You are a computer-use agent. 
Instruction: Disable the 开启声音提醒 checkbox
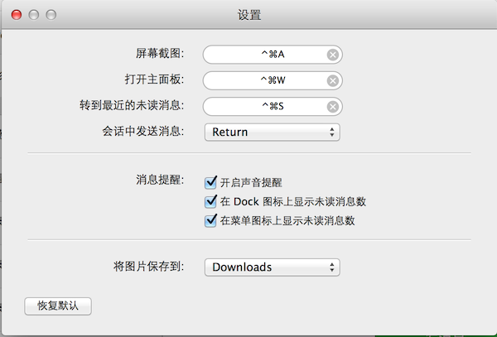pos(210,182)
